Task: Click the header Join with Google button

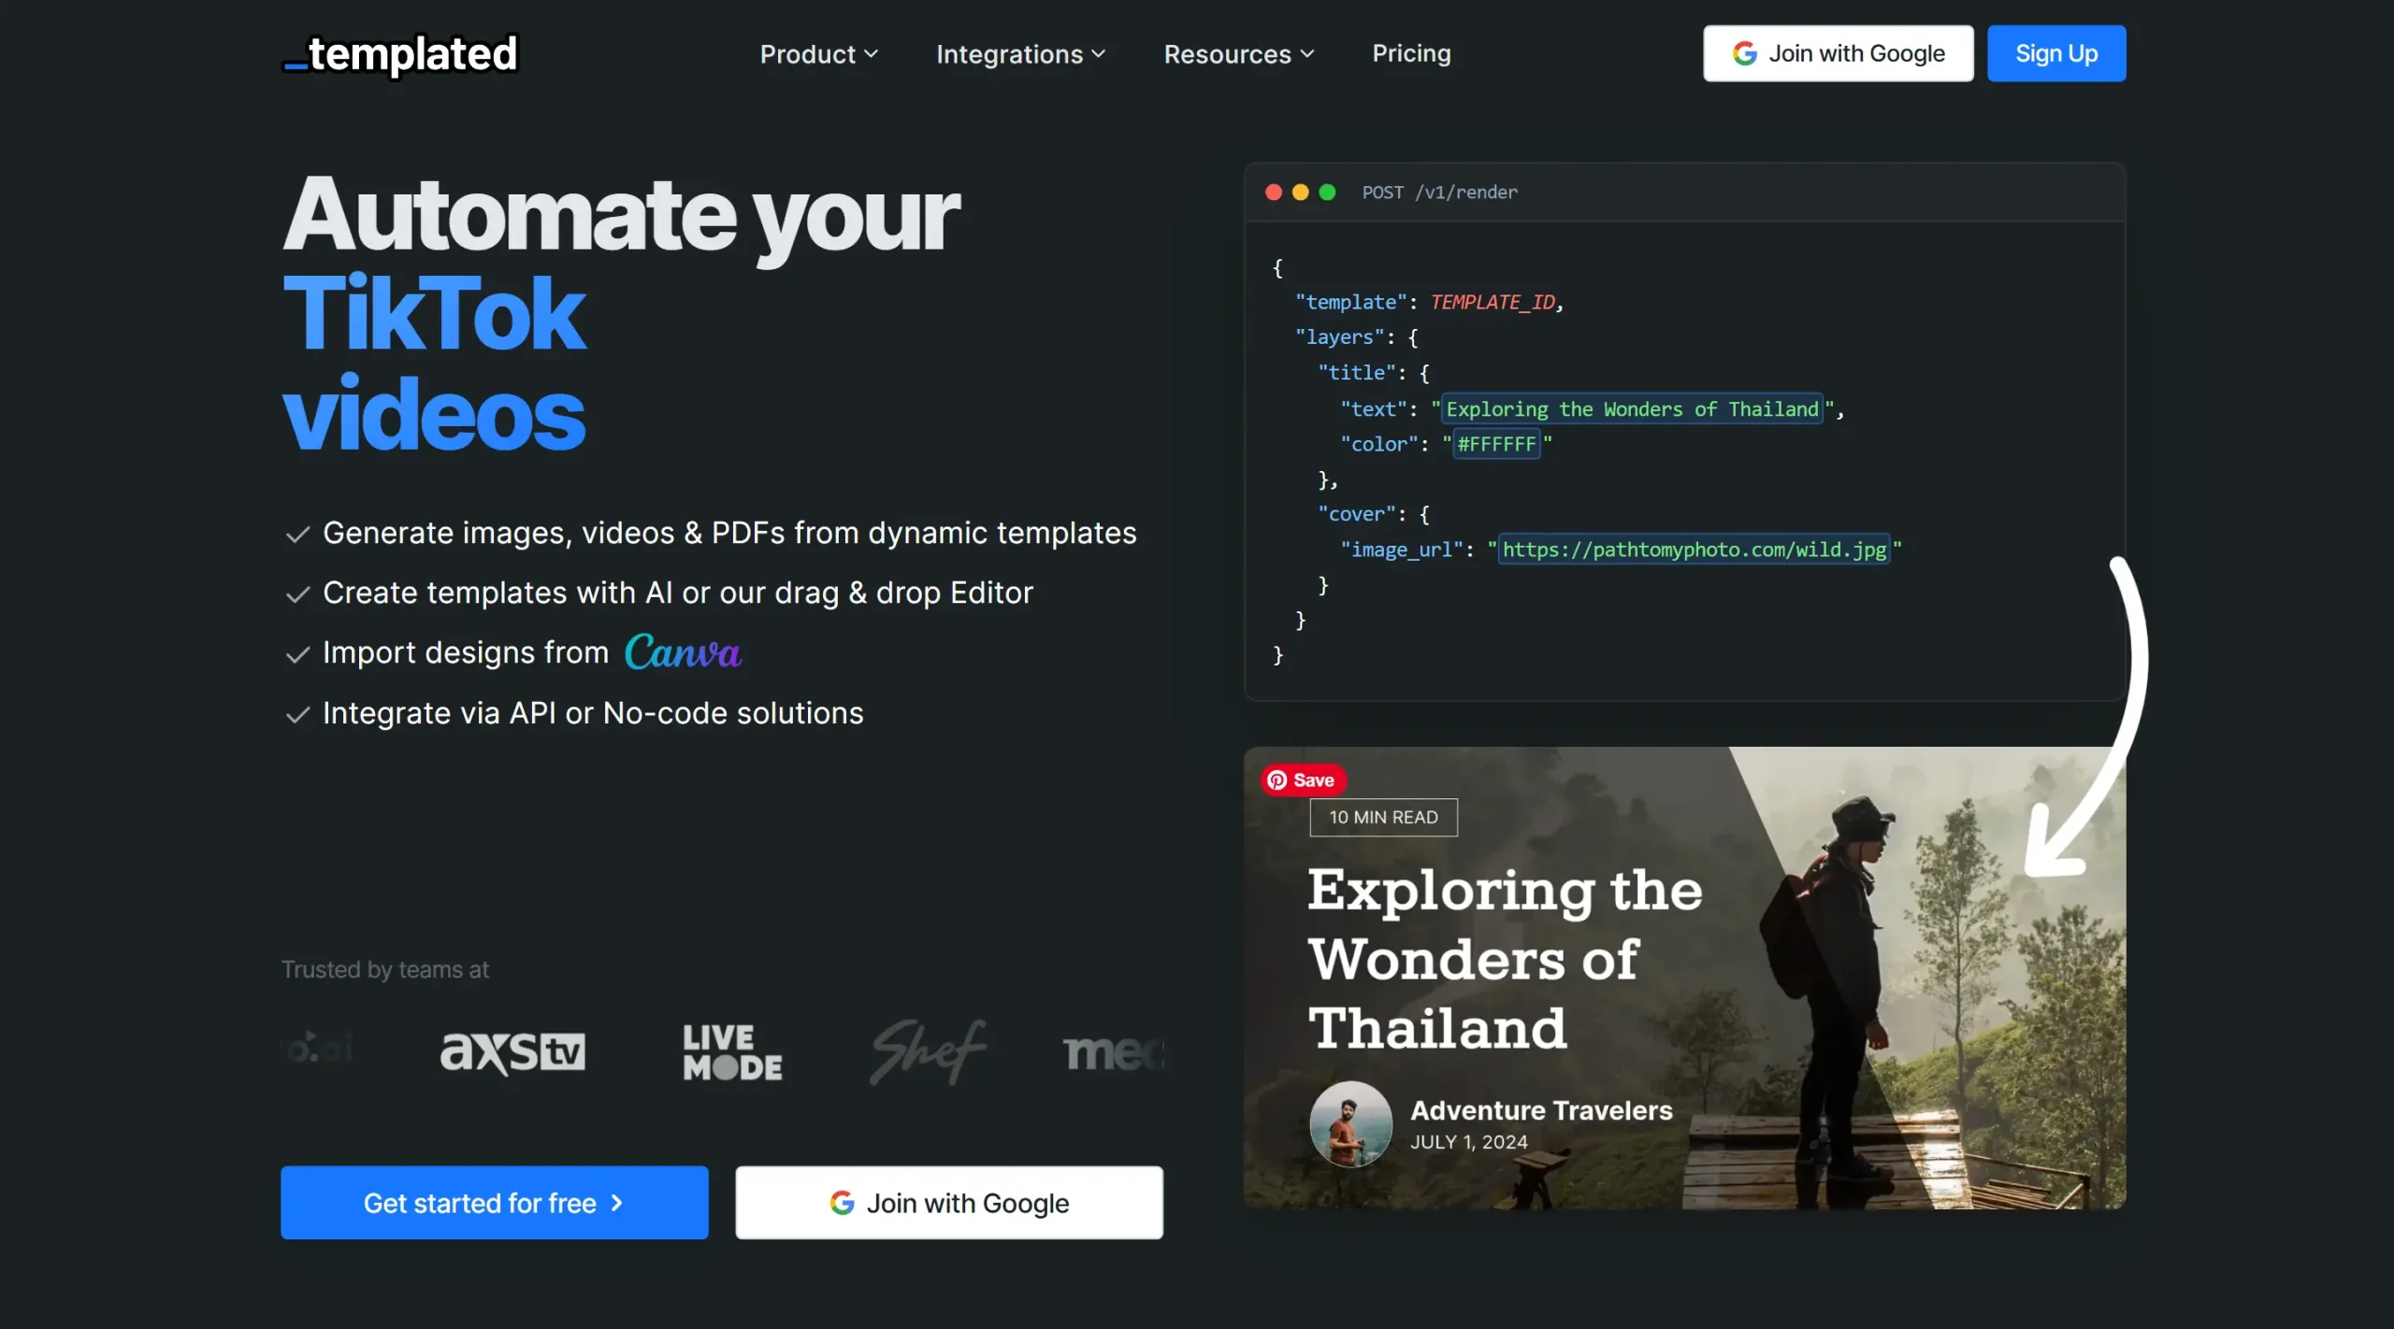Action: click(x=1838, y=53)
